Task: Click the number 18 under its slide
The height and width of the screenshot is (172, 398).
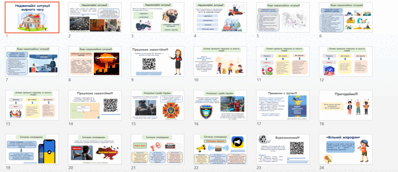Action: [x=322, y=124]
